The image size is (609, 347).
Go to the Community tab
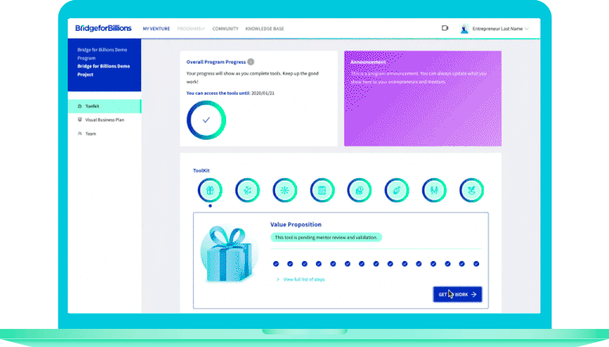[x=225, y=28]
